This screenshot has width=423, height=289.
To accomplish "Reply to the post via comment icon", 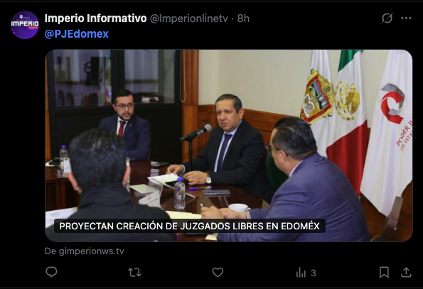I will pyautogui.click(x=51, y=272).
